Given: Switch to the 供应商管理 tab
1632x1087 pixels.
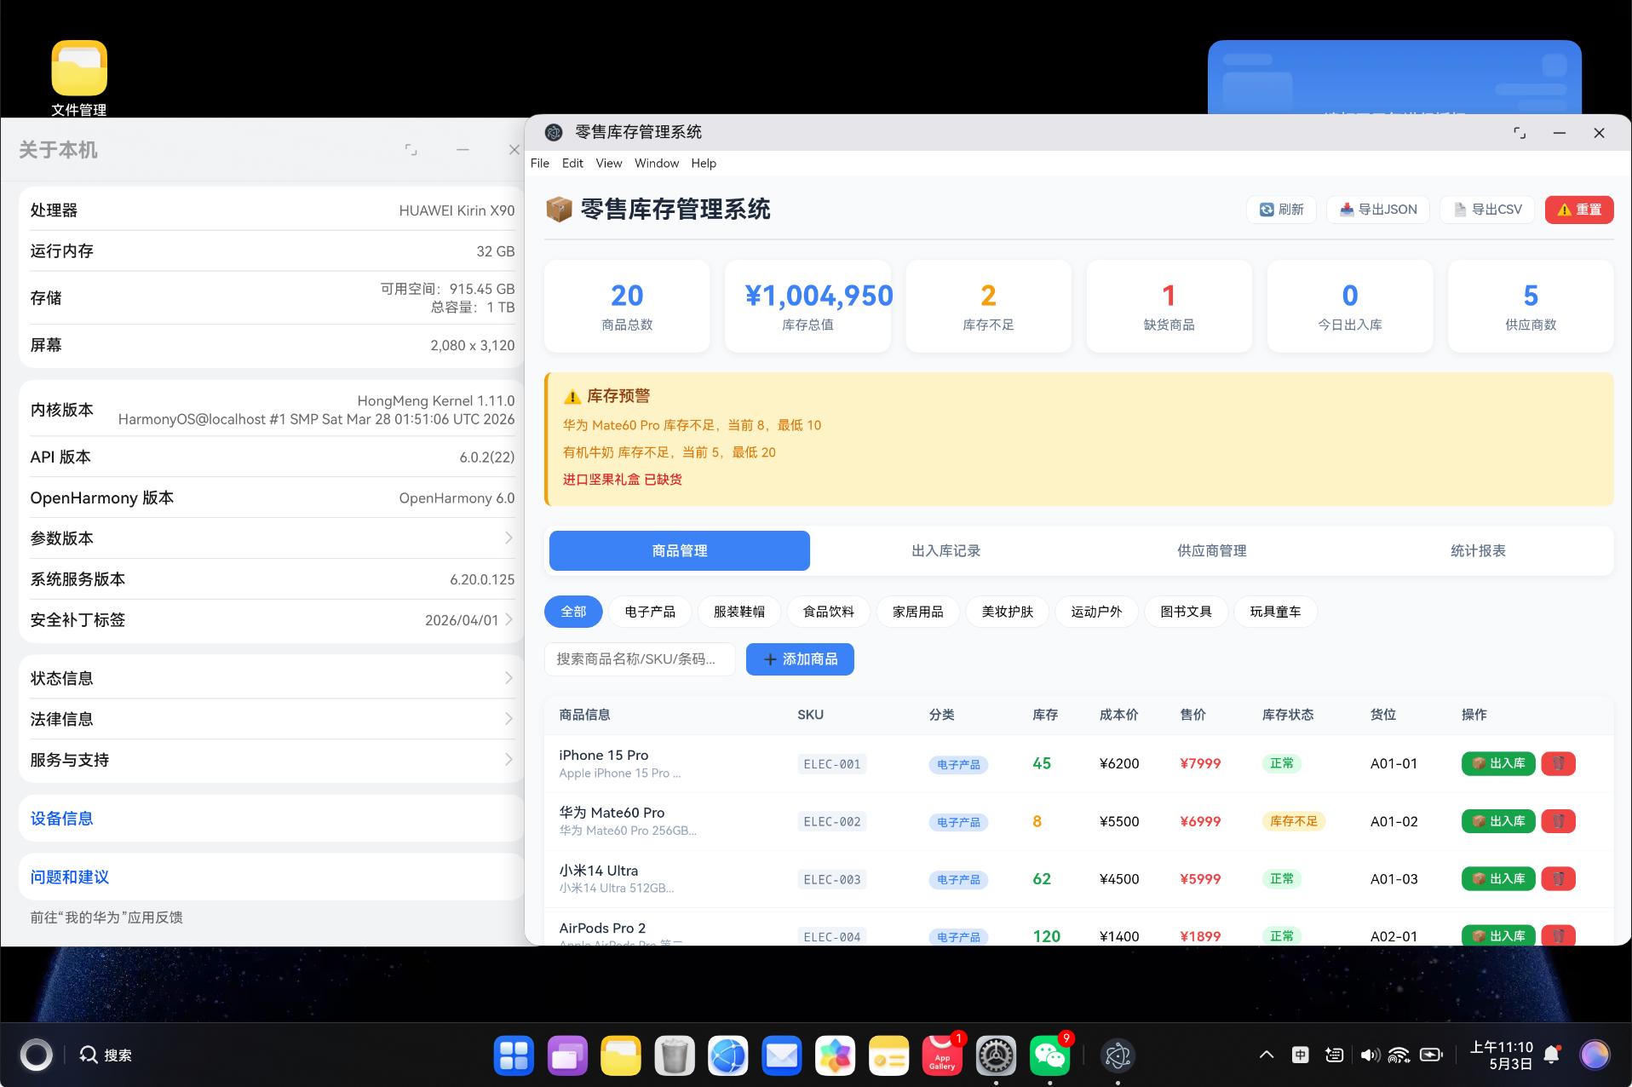Looking at the screenshot, I should pos(1212,550).
